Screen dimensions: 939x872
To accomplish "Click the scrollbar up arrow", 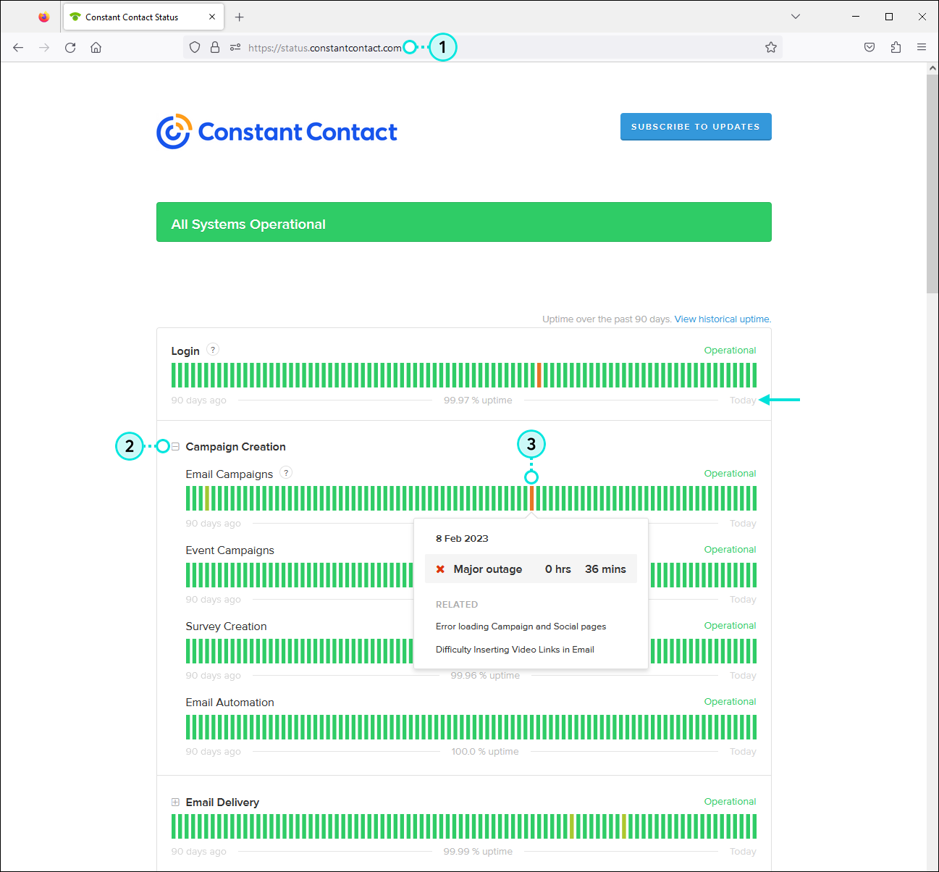I will point(932,68).
